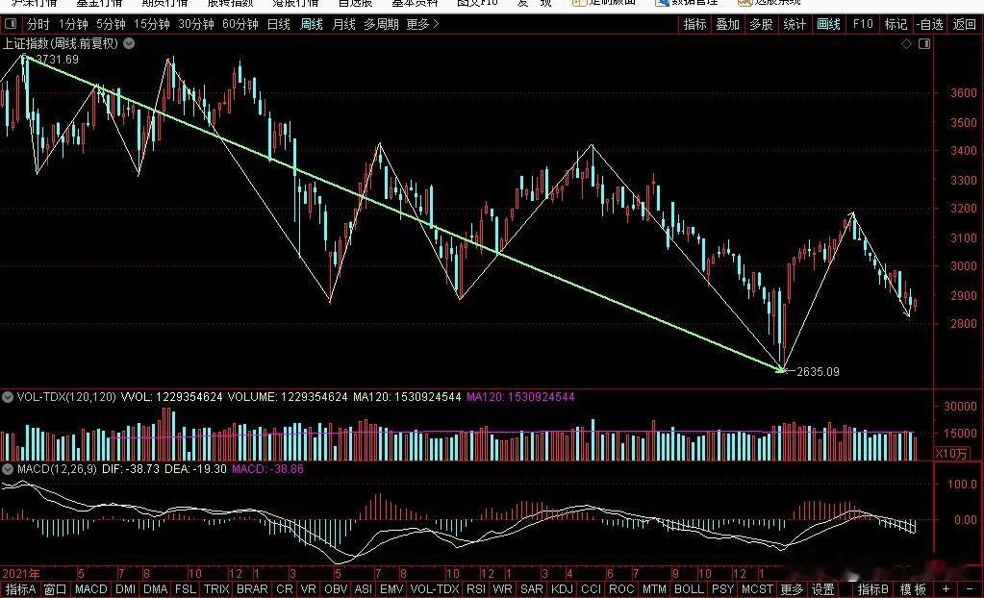This screenshot has width=984, height=598.
Task: Zoom out with the − button
Action: tap(970, 589)
